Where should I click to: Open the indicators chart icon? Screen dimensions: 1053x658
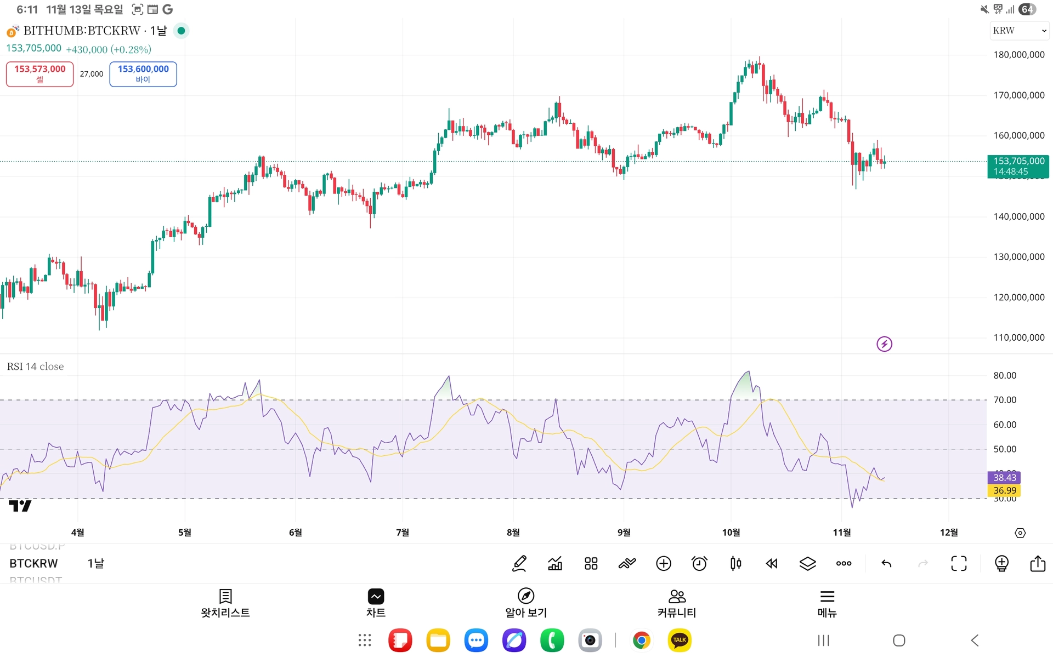(555, 563)
